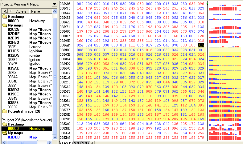Switch to the 3d view tab
The image size is (243, 144).
click(x=84, y=142)
